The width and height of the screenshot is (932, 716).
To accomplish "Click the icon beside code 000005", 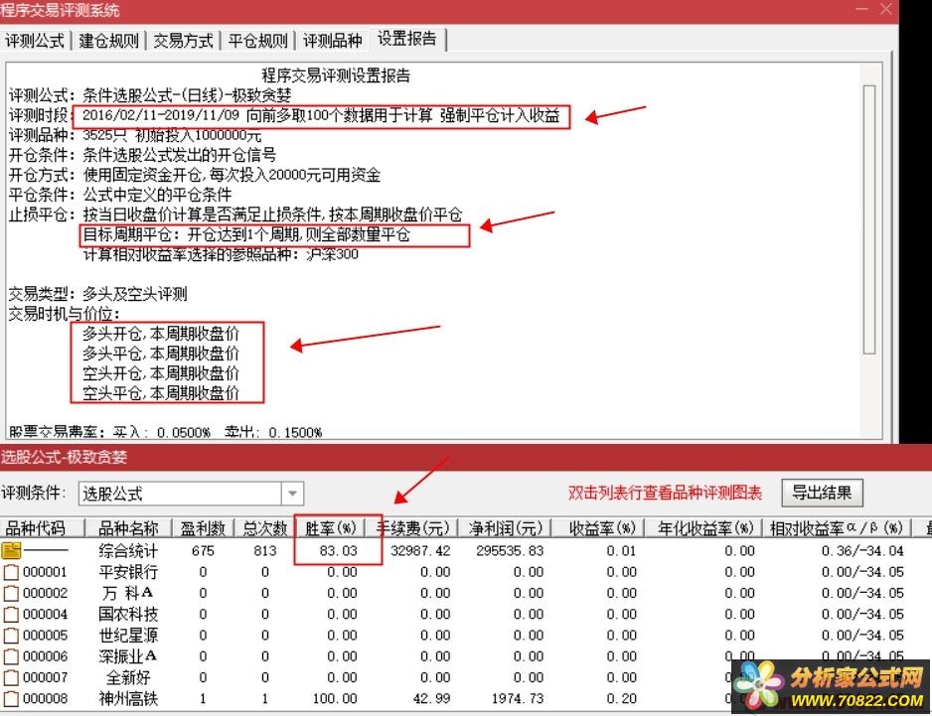I will (x=11, y=636).
